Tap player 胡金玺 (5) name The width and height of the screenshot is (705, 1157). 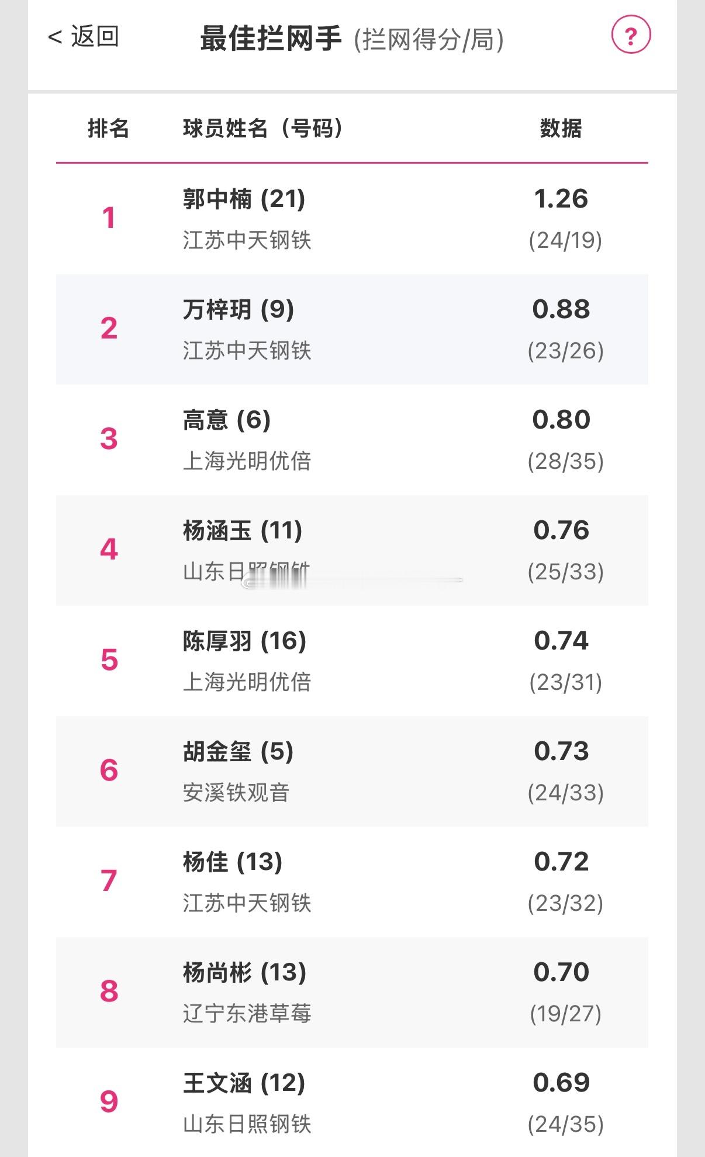(x=238, y=752)
